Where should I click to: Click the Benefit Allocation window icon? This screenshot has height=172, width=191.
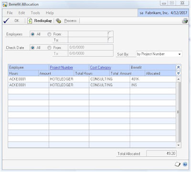pos(5,4)
